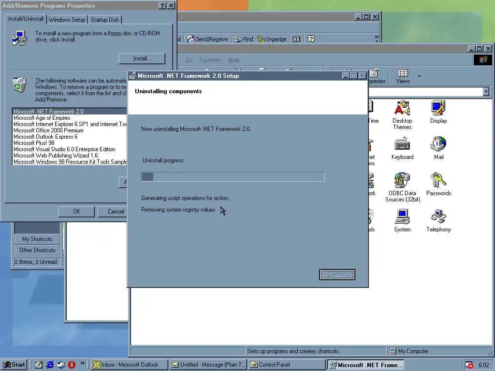Click the system tray clock

click(x=483, y=365)
